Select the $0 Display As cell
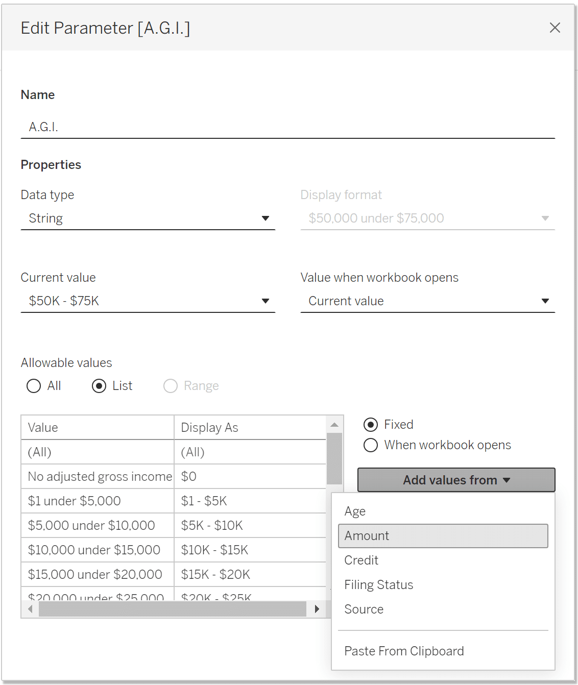578x685 pixels. pos(250,477)
